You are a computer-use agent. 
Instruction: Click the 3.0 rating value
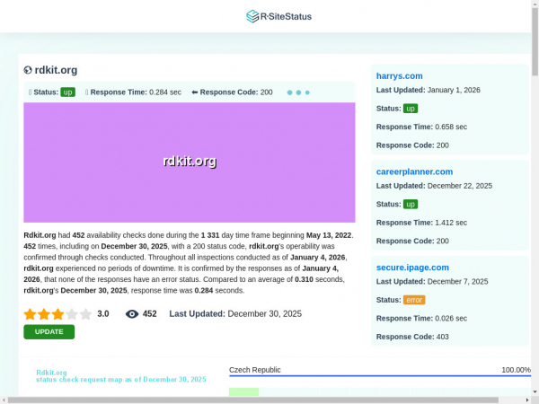tap(103, 314)
